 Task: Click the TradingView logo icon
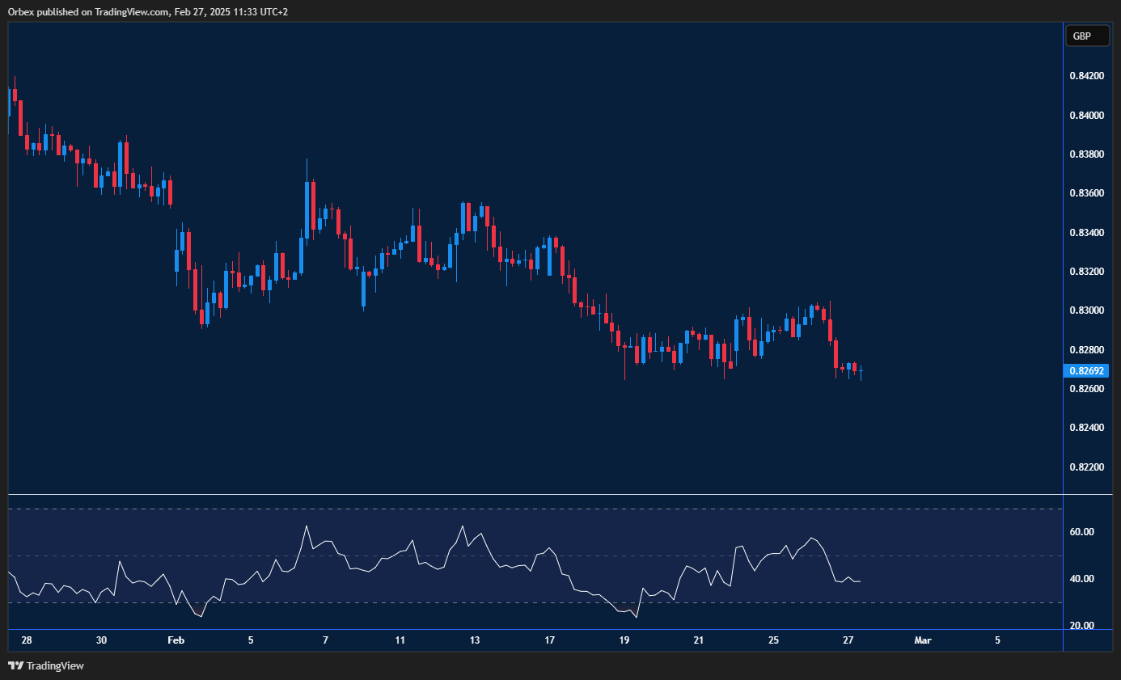point(15,665)
